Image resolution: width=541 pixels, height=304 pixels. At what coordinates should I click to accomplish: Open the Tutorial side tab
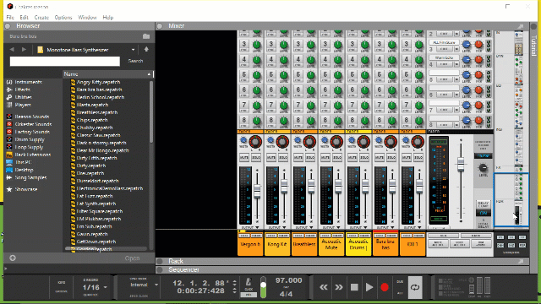534,45
